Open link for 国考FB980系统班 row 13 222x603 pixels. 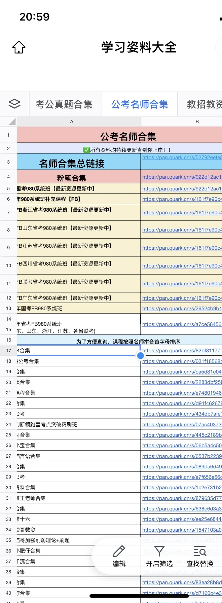[182, 309]
